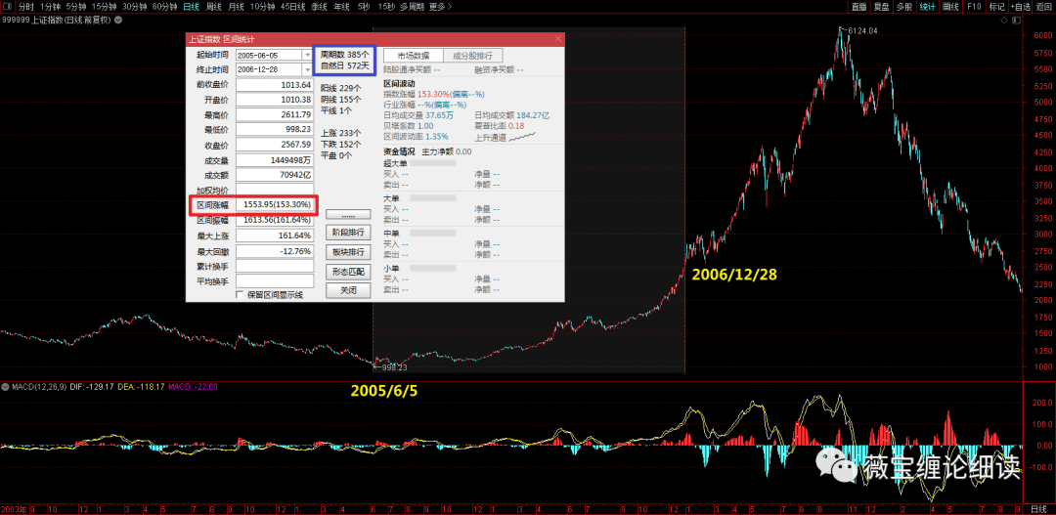Add stock via +自选 button

[1020, 6]
